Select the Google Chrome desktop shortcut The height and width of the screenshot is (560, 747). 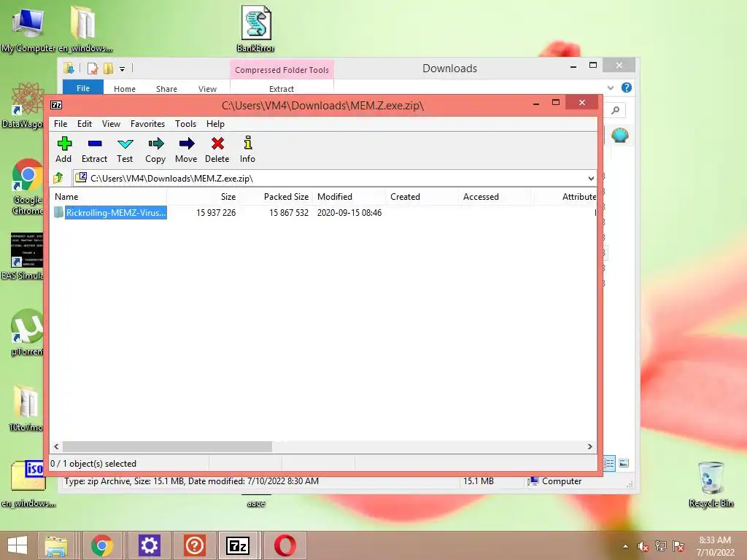click(x=28, y=187)
